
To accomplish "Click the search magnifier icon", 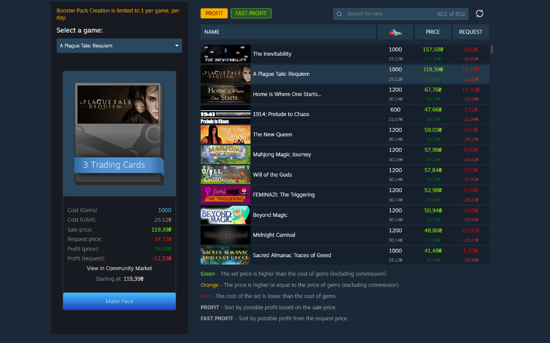I will coord(339,13).
